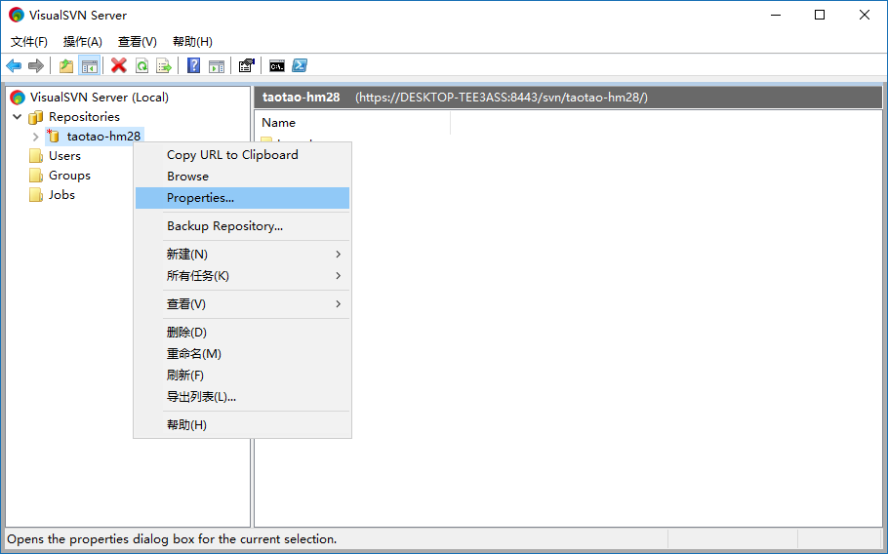The image size is (888, 554).
Task: Close the VisualSVN Server window
Action: [865, 15]
